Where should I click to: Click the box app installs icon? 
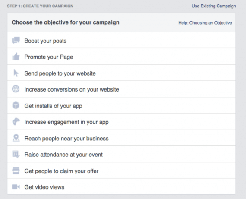pos(16,105)
